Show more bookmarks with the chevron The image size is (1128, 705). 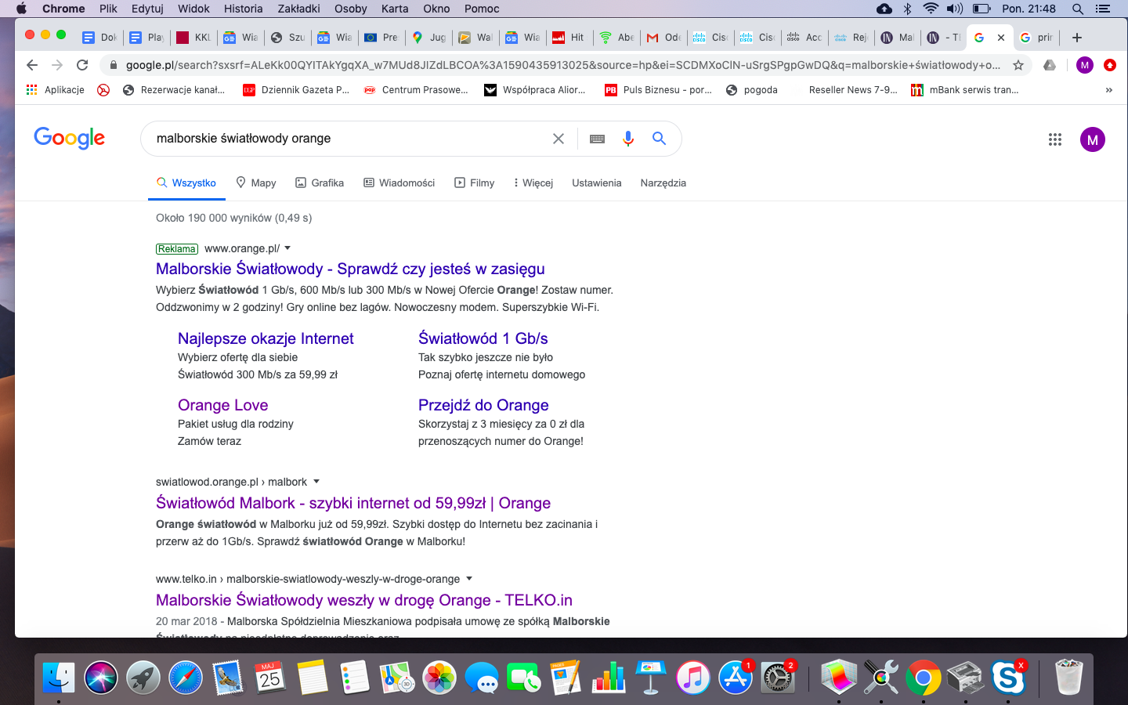(1108, 90)
